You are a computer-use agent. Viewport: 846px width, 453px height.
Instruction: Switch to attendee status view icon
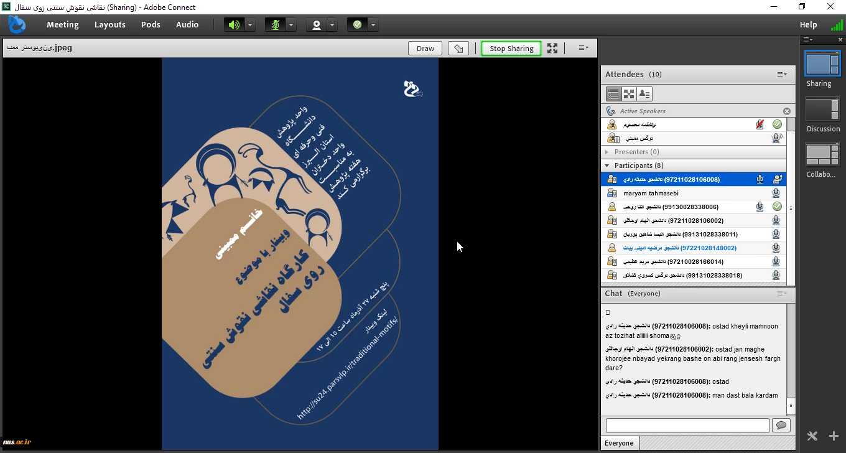click(644, 94)
